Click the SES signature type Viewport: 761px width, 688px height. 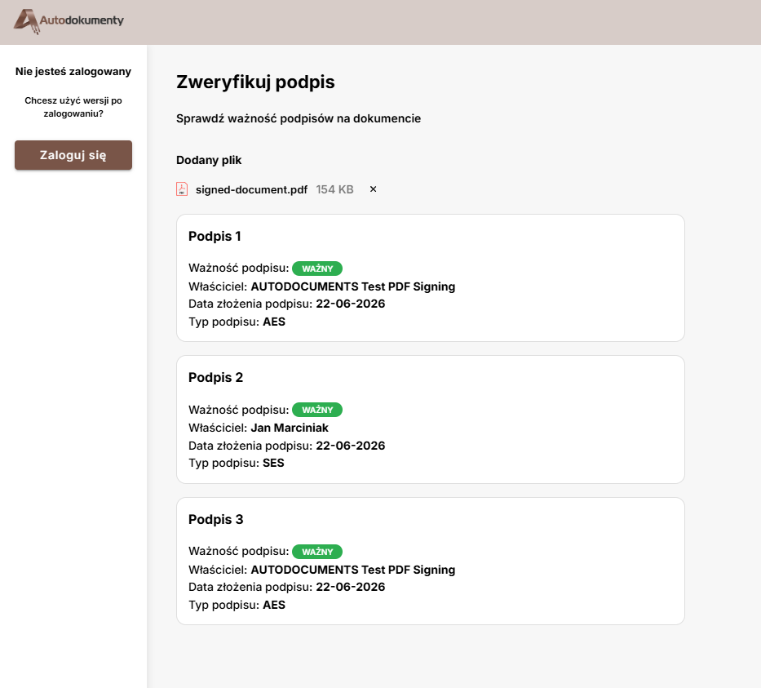(x=273, y=463)
